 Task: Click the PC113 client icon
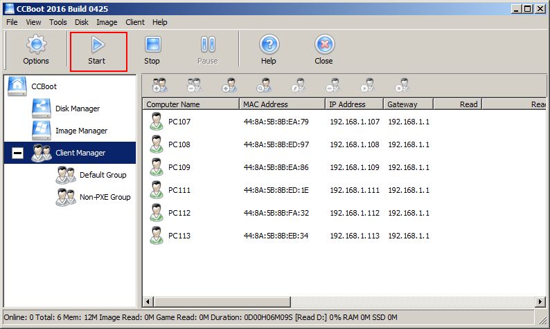point(157,235)
